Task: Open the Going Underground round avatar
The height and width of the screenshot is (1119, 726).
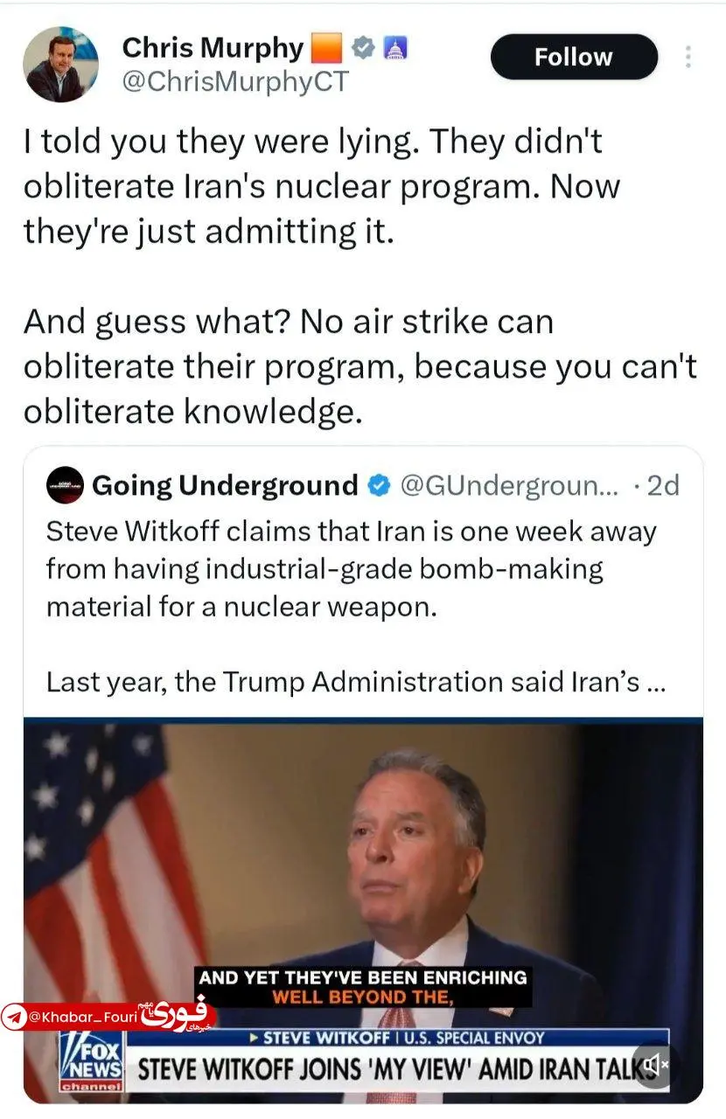Action: pos(65,485)
